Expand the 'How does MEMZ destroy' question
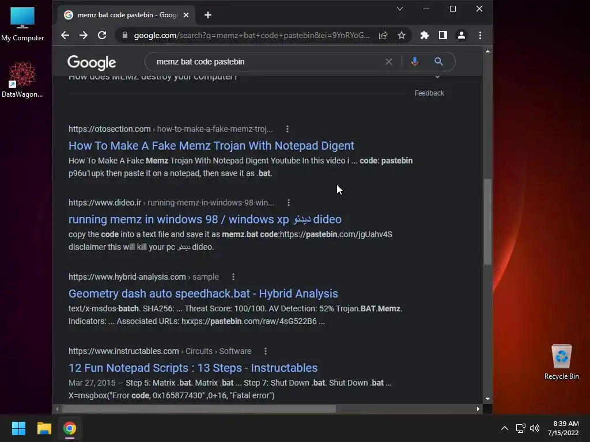590x442 pixels. click(x=256, y=77)
